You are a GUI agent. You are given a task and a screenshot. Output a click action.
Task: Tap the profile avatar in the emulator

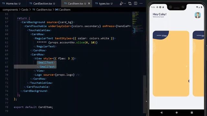(198, 15)
